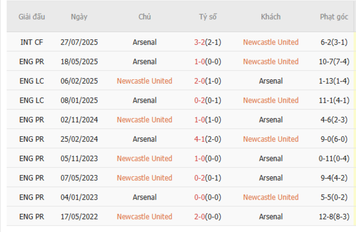Select the 0-2 score on 07/05/2023
The image size is (356, 232).
pyautogui.click(x=200, y=178)
